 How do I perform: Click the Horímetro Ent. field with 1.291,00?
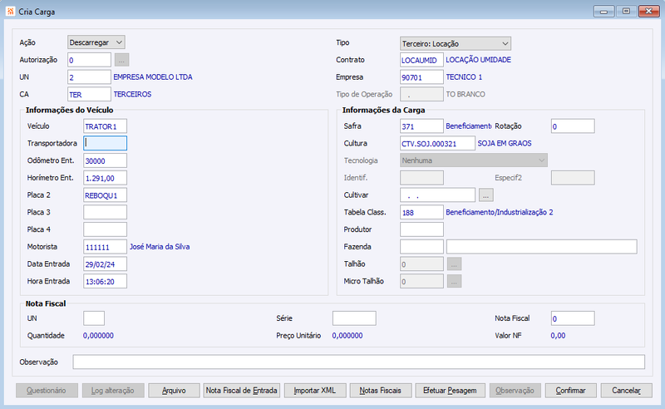coord(105,178)
